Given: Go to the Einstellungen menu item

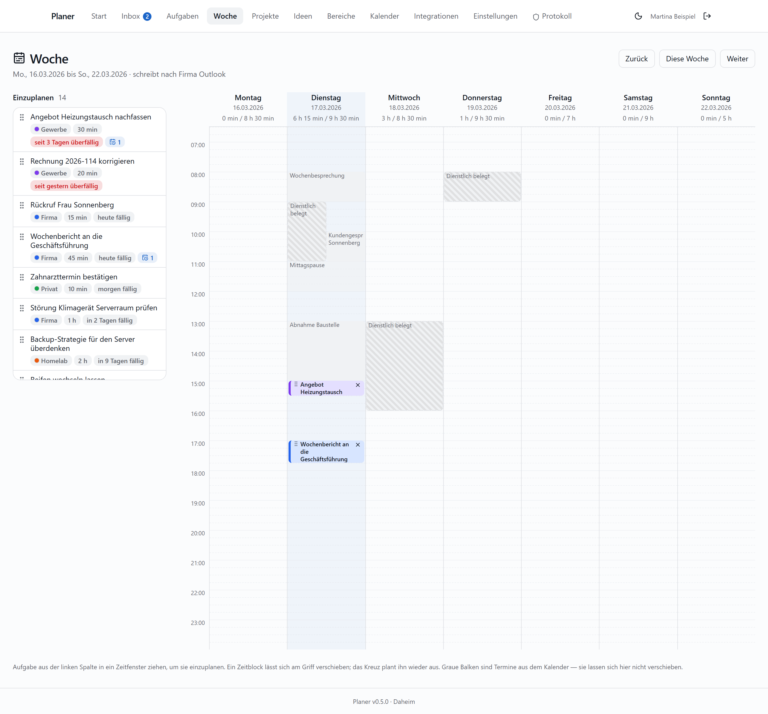Looking at the screenshot, I should (495, 16).
